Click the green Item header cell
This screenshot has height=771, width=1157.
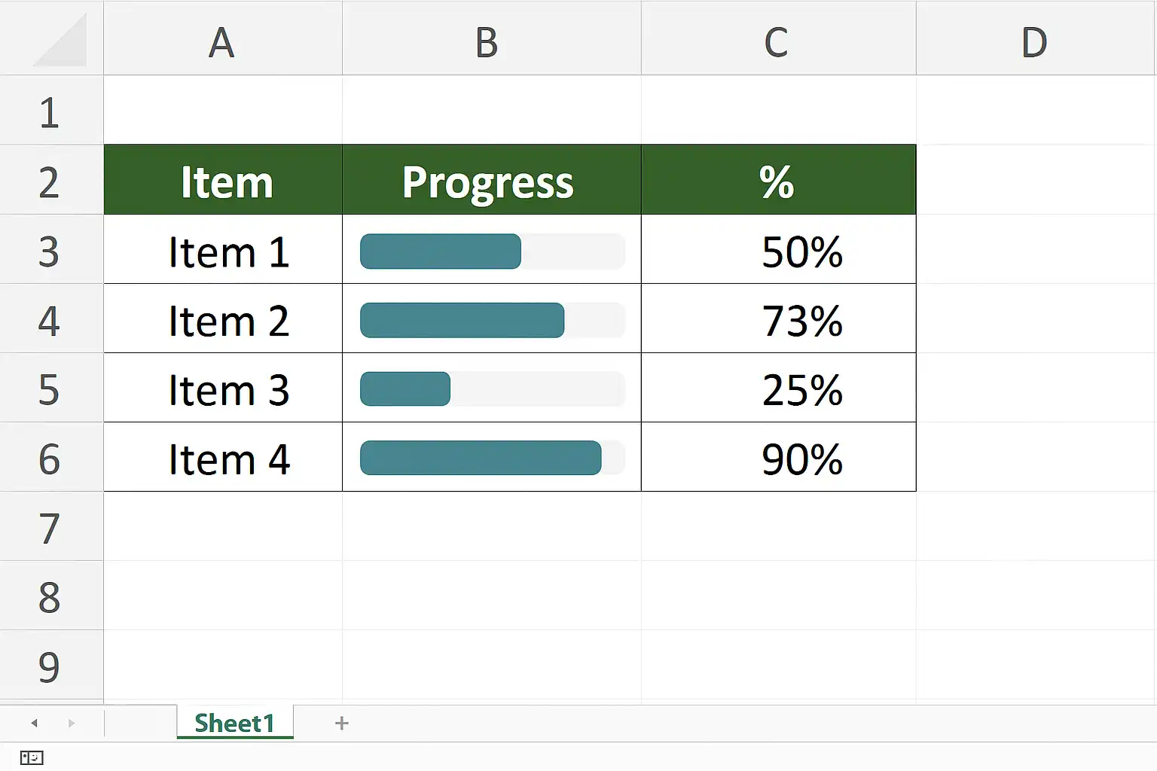click(223, 181)
